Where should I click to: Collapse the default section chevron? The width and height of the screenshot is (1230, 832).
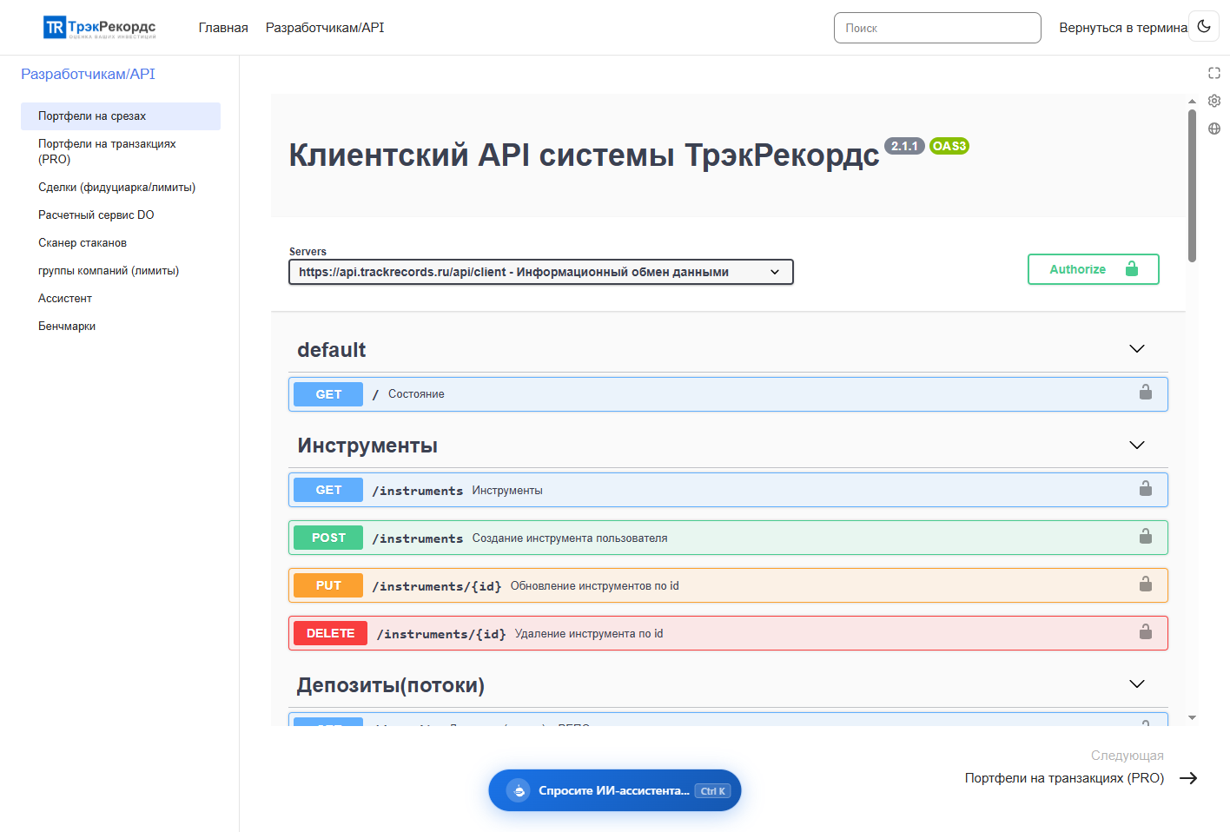(x=1137, y=349)
